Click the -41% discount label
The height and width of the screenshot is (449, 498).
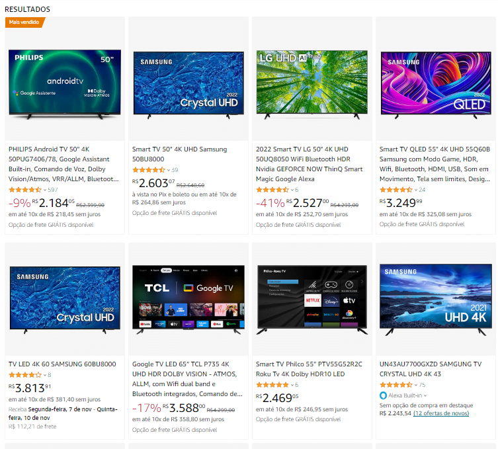[270, 203]
